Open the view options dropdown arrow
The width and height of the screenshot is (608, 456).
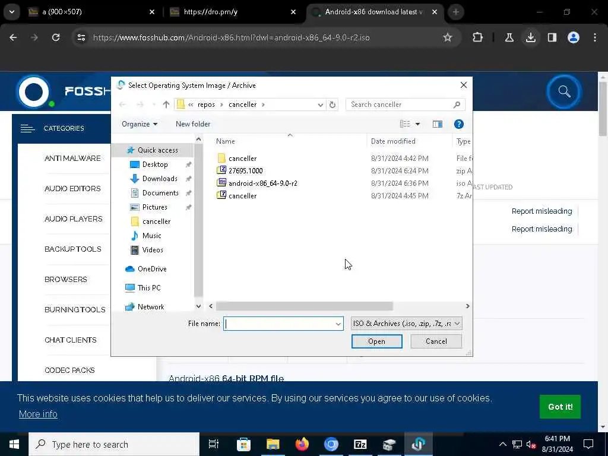(417, 124)
